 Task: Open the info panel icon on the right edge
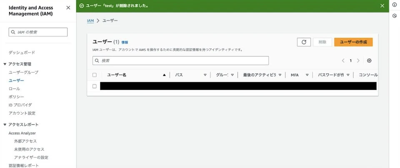click(395, 5)
